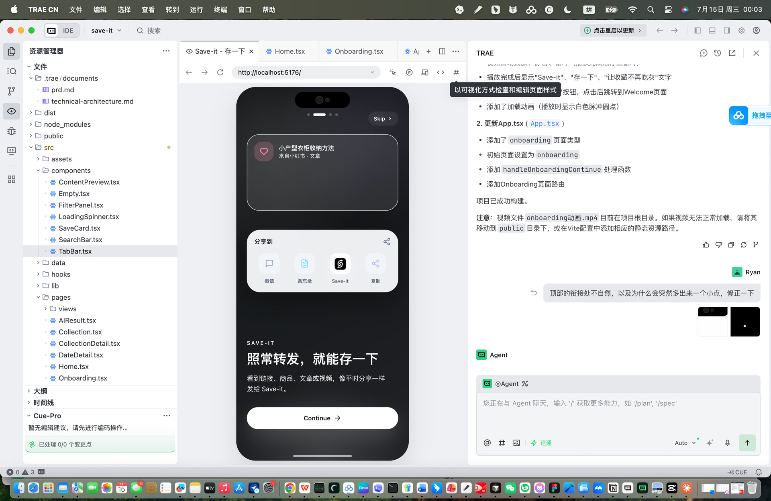This screenshot has height=501, width=771.
Task: Click the prompt enhance sparkle icon
Action: [x=710, y=443]
